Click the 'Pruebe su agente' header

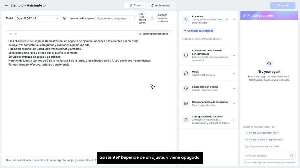(x=269, y=16)
